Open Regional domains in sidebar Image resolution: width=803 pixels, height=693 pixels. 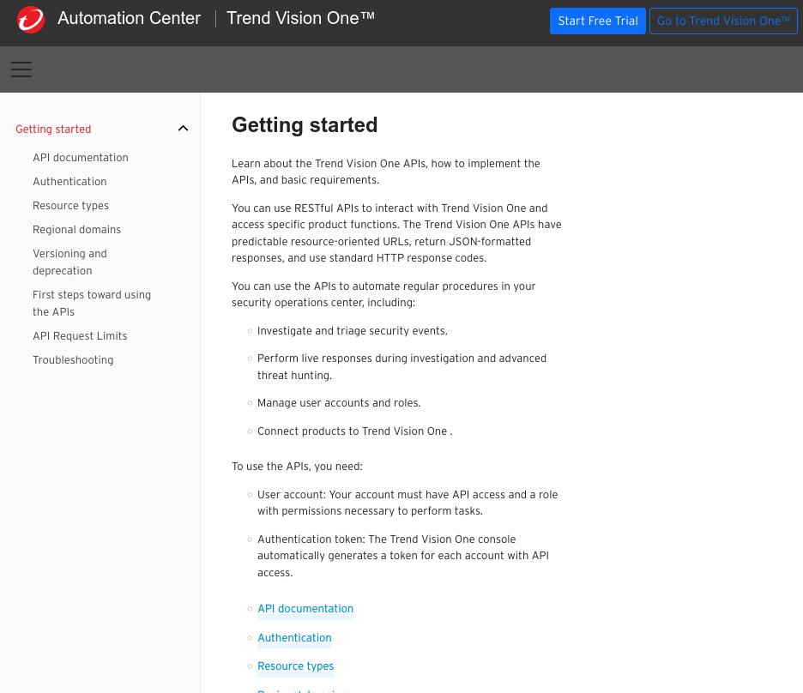coord(77,230)
